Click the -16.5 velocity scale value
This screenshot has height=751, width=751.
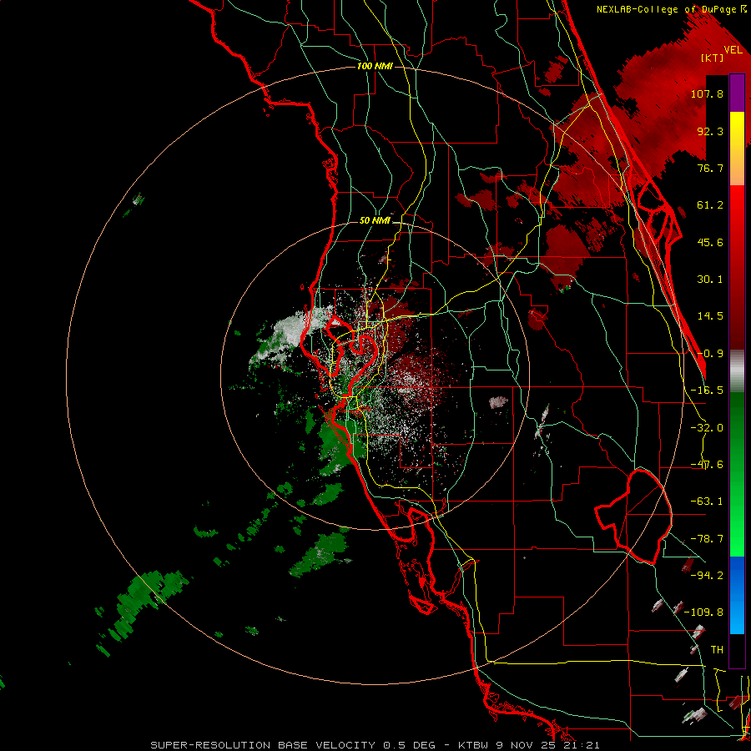click(707, 391)
